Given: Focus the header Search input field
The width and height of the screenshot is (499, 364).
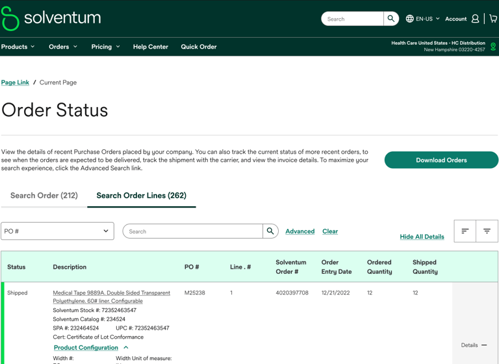Looking at the screenshot, I should [x=352, y=19].
